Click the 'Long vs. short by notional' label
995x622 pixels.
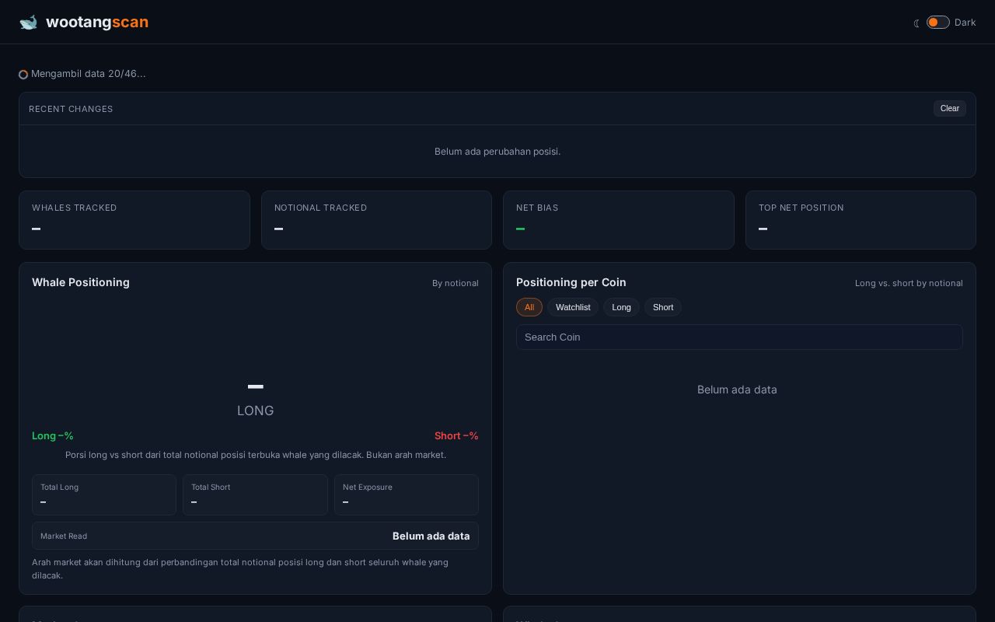click(x=909, y=283)
